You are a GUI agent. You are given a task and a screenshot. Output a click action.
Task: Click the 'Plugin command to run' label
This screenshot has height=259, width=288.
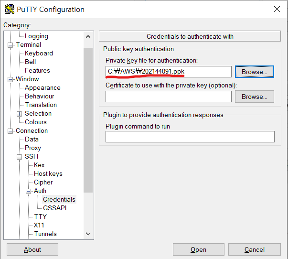coord(138,127)
